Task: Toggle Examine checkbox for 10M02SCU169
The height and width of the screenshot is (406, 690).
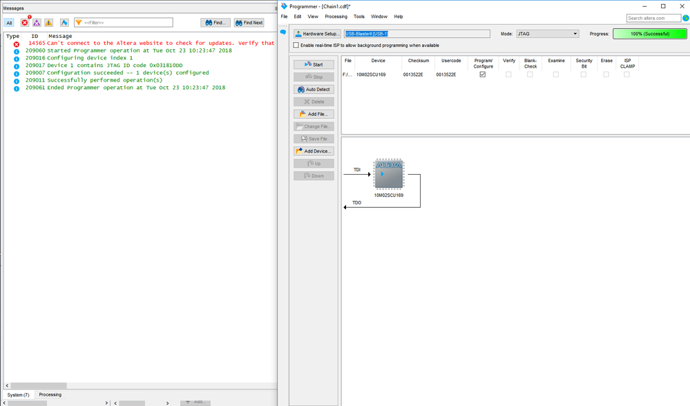Action: [x=556, y=75]
